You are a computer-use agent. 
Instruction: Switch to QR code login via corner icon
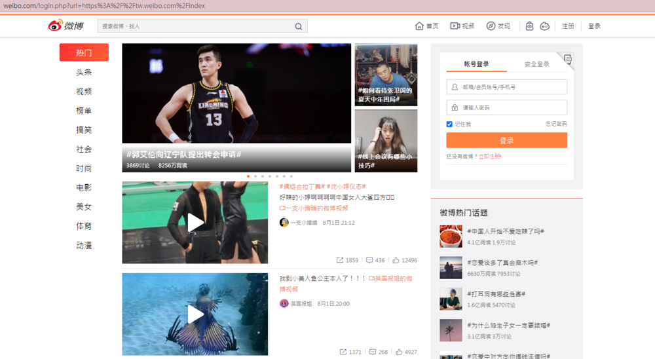tap(567, 60)
